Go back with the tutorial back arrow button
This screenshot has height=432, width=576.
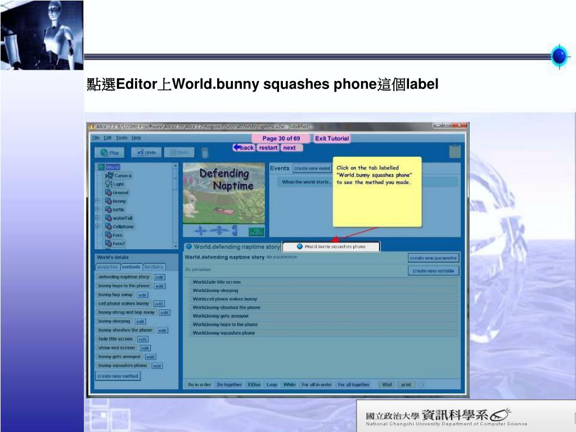pos(244,148)
